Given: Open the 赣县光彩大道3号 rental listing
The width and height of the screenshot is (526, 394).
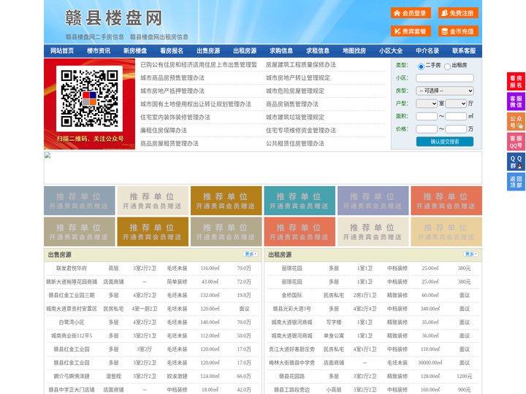Looking at the screenshot, I should pos(291,309).
